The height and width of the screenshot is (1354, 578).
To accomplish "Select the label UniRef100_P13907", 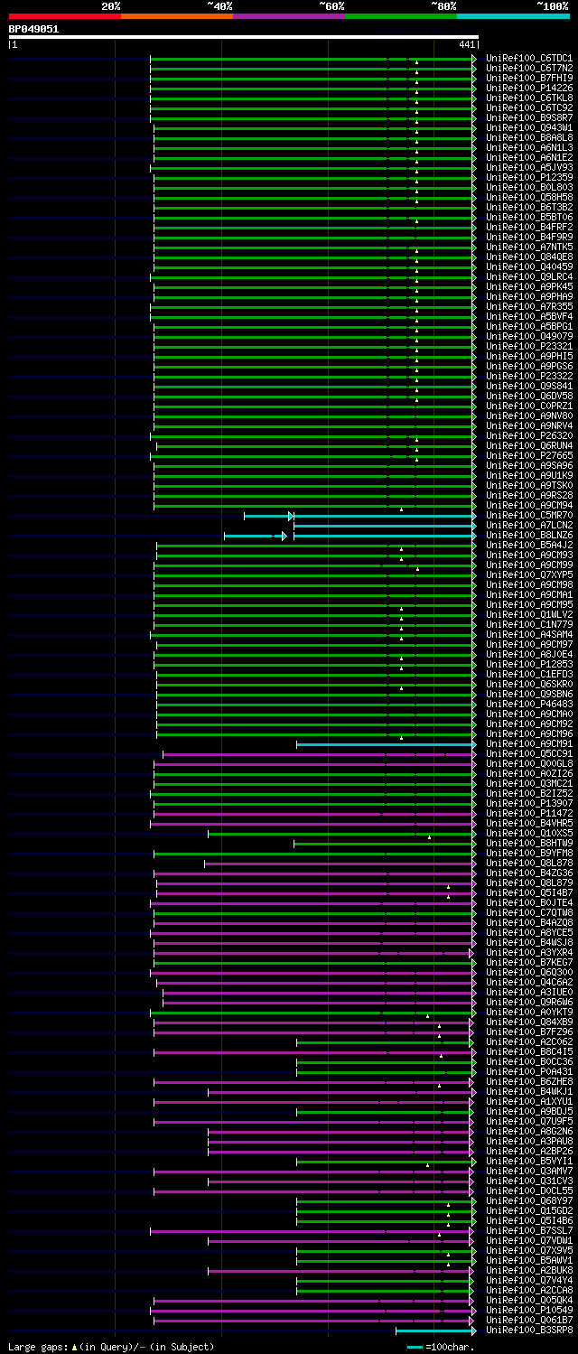I will coord(529,804).
